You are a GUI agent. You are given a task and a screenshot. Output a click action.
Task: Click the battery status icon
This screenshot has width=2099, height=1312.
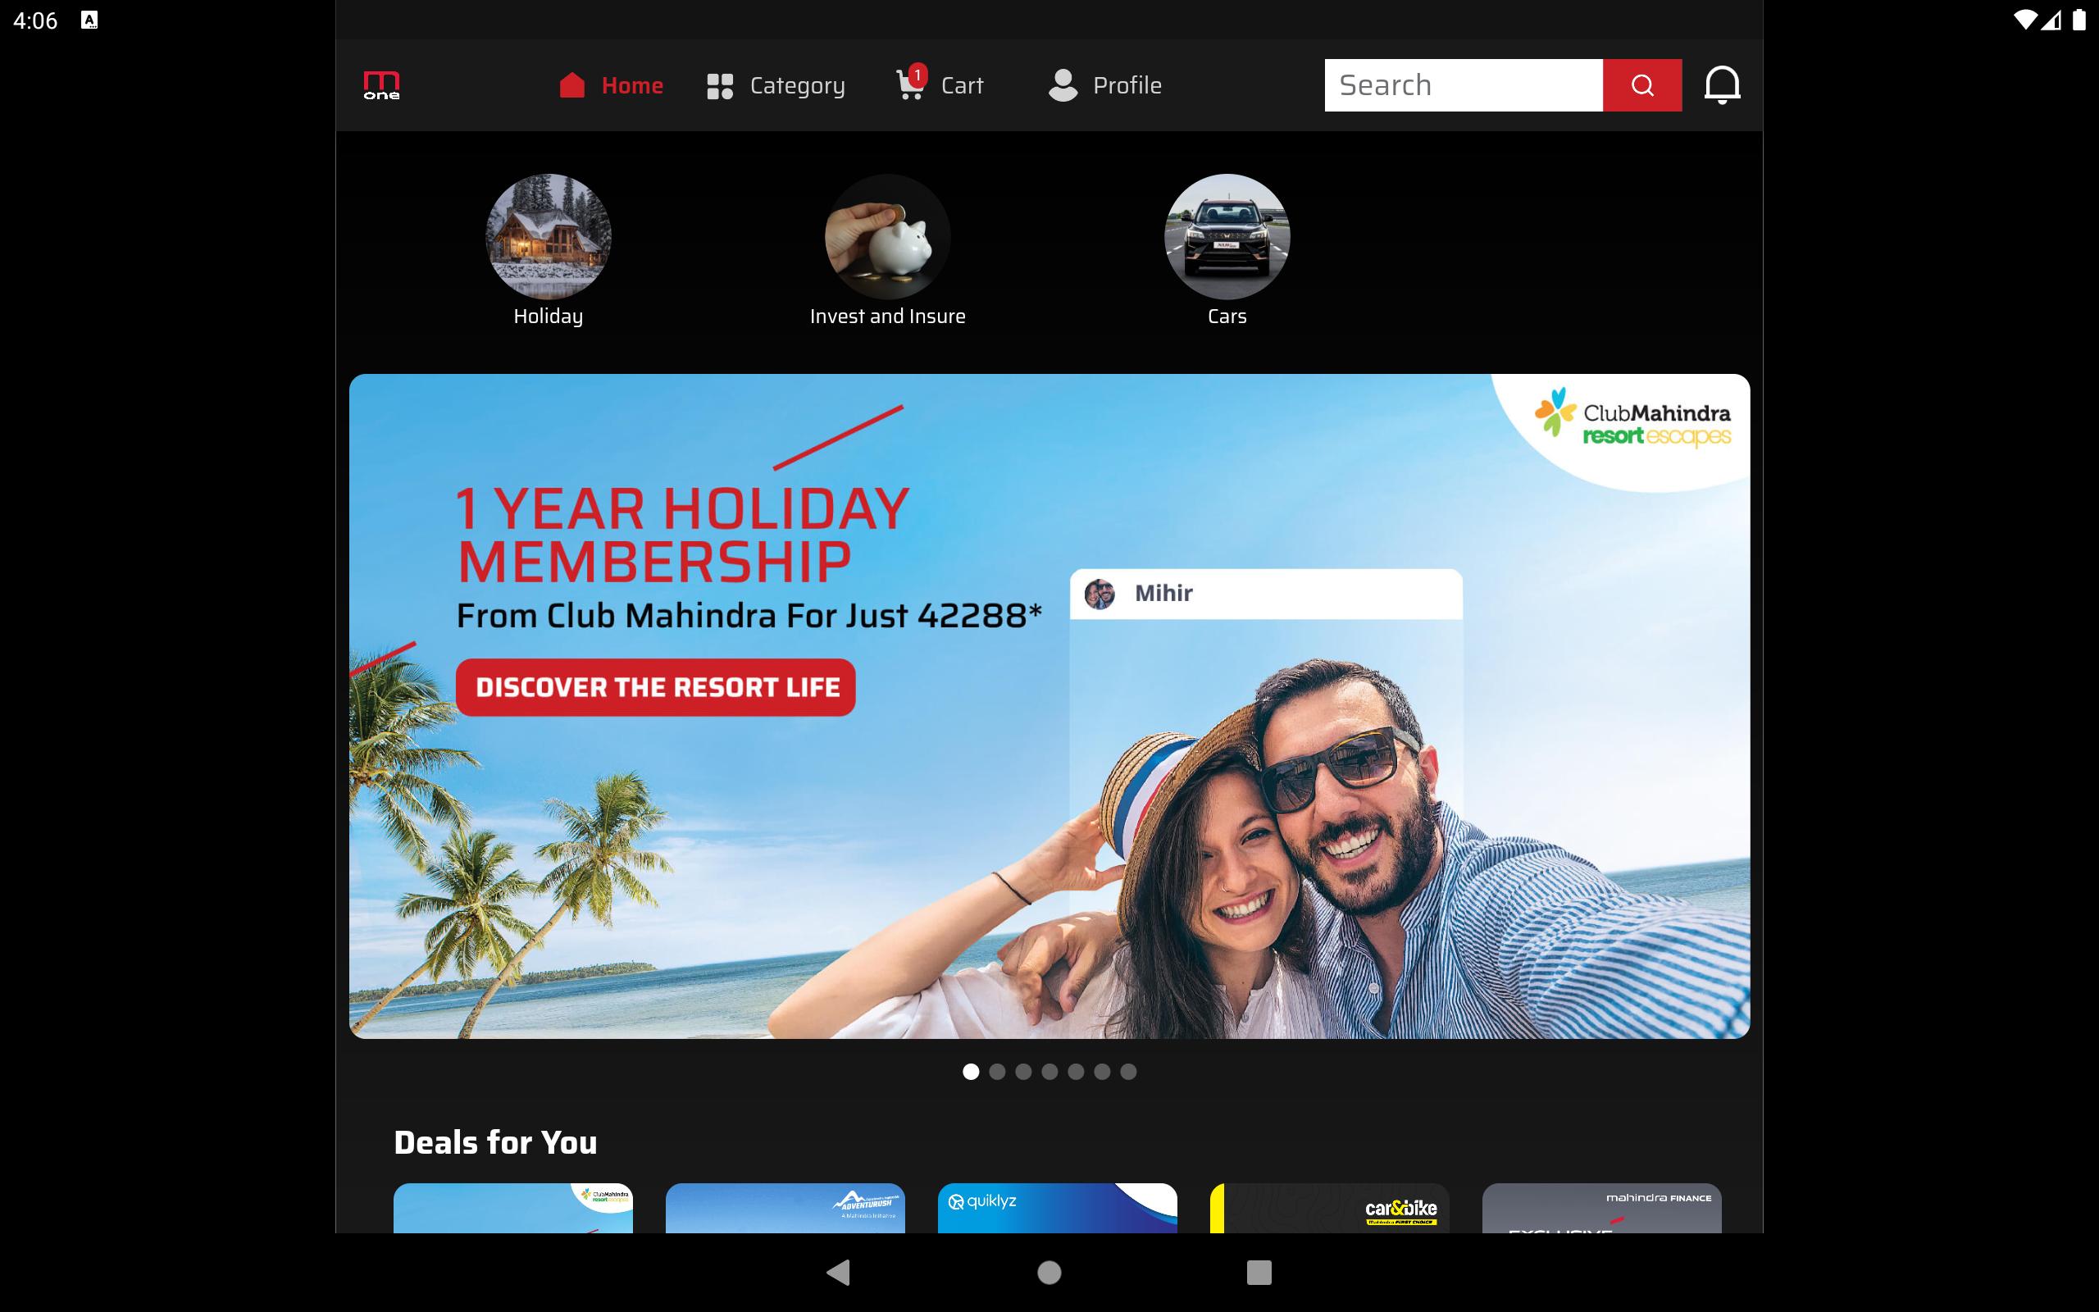2079,20
